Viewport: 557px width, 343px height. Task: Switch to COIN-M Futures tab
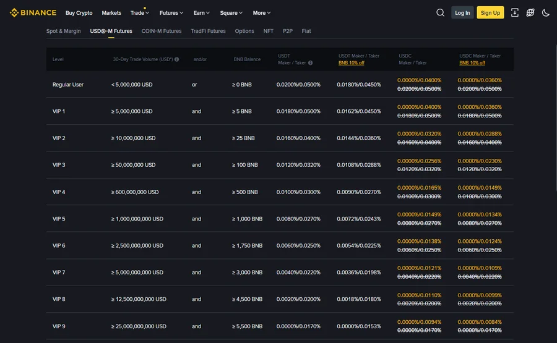click(x=162, y=31)
